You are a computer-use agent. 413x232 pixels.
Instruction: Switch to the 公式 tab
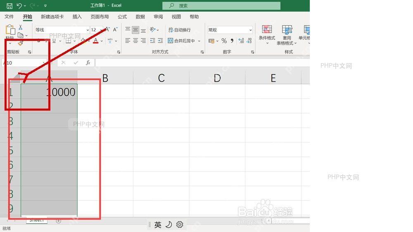[x=122, y=17]
